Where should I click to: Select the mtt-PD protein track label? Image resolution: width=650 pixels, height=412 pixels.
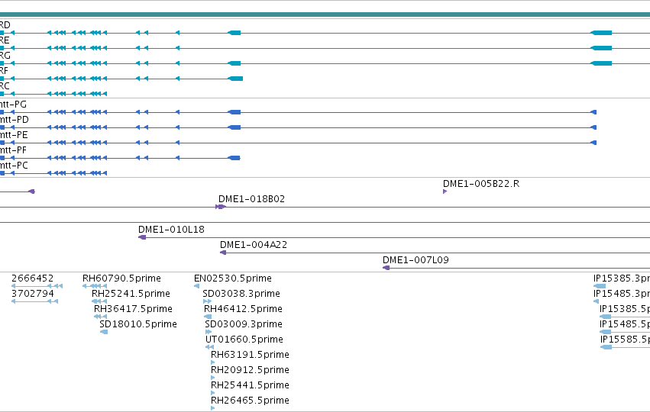pyautogui.click(x=14, y=120)
